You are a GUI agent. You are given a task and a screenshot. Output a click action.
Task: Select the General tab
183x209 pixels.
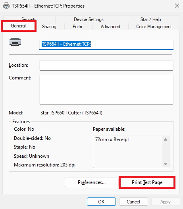[x=18, y=26]
